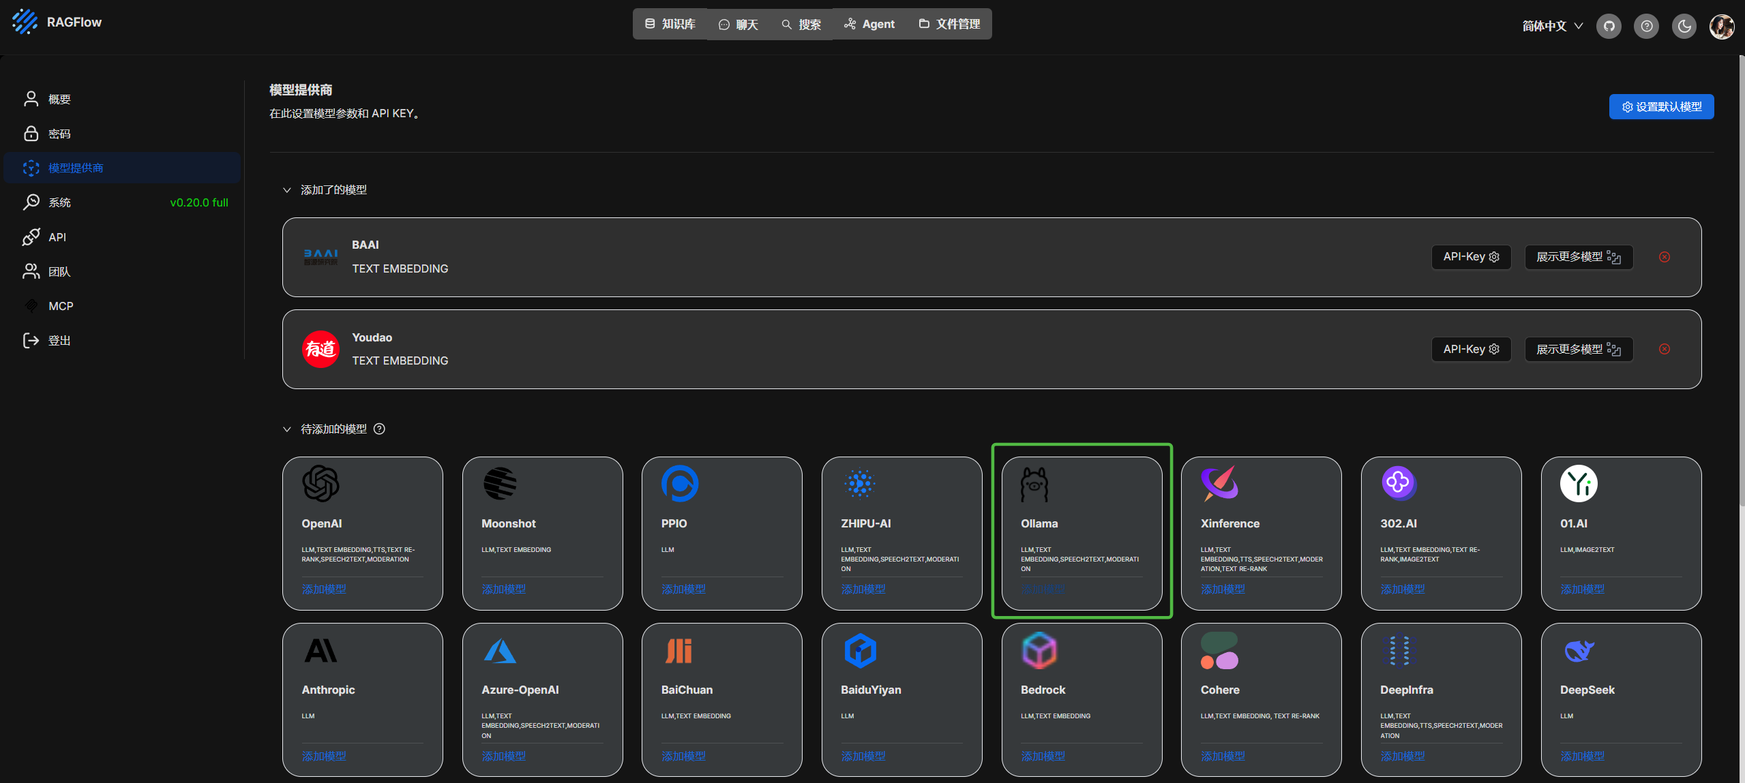Screen dimensions: 1745x783
Task: Open the GitHub icon link
Action: coord(1609,27)
